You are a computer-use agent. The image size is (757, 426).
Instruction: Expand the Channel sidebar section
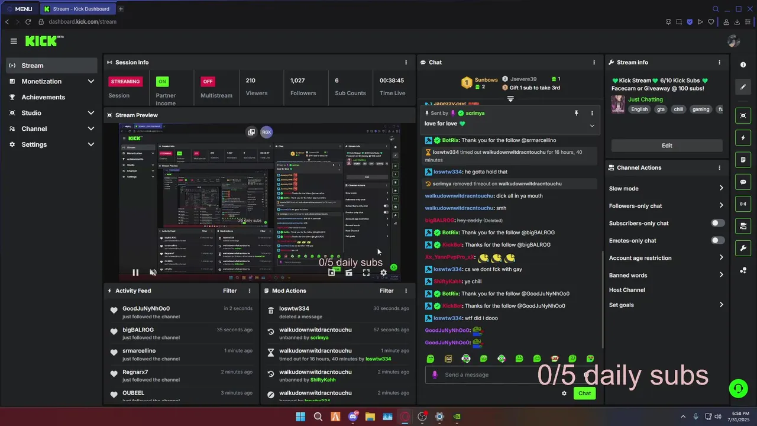pyautogui.click(x=90, y=128)
